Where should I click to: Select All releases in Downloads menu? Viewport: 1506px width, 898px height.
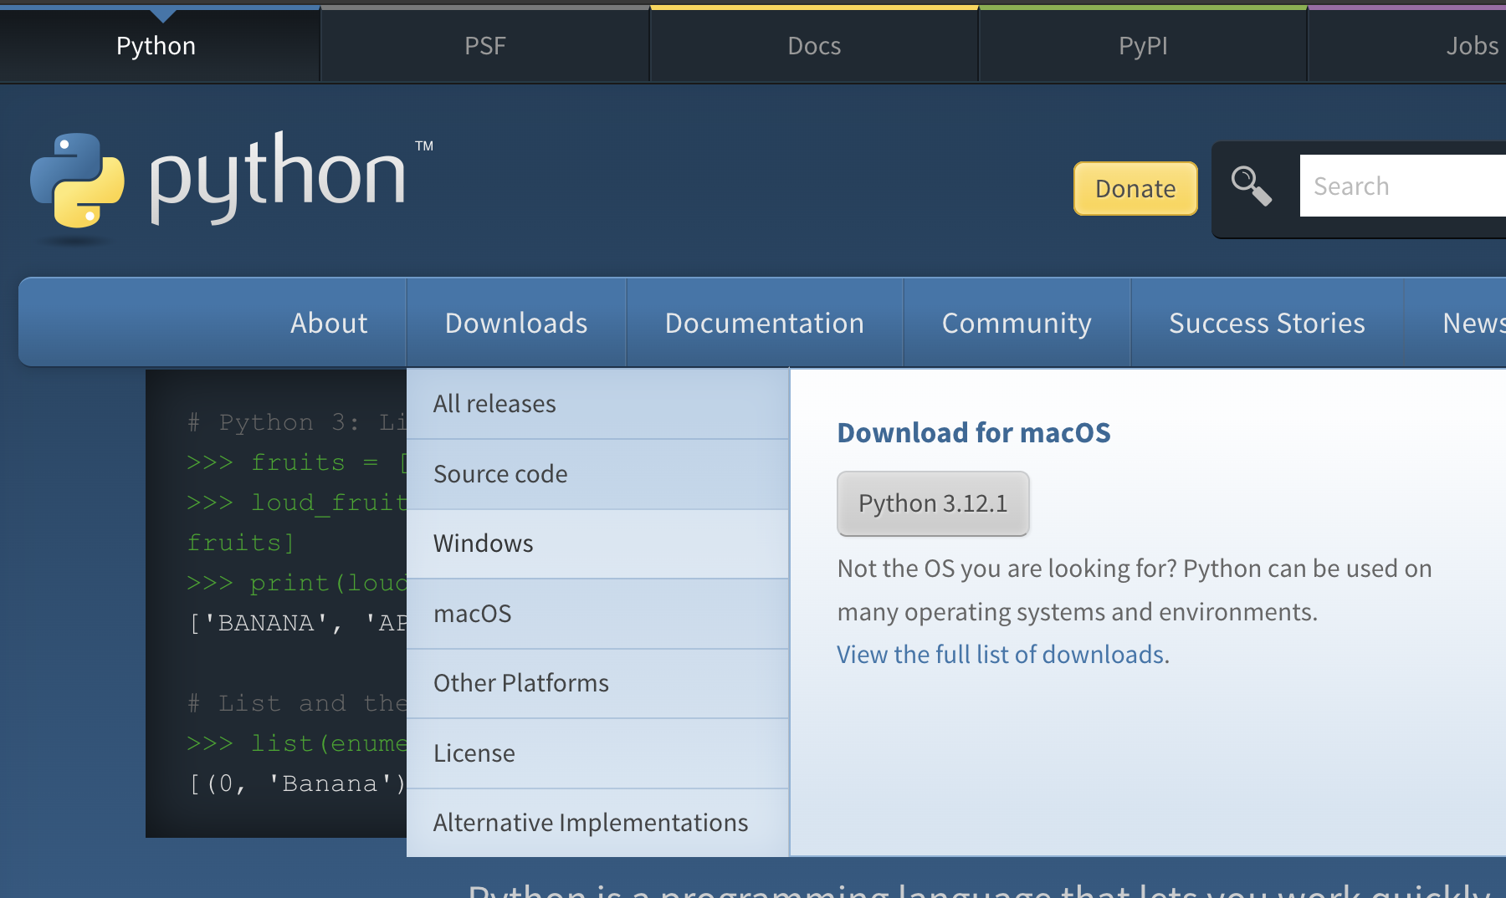597,404
